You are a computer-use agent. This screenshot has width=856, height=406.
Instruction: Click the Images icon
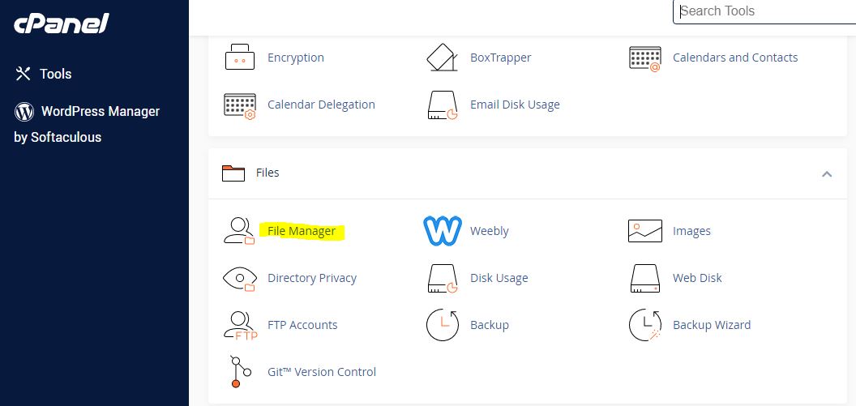click(645, 231)
